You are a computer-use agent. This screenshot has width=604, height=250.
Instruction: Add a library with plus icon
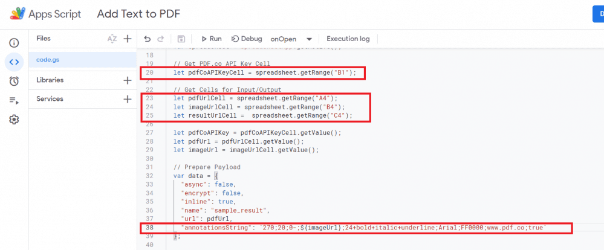(x=128, y=80)
